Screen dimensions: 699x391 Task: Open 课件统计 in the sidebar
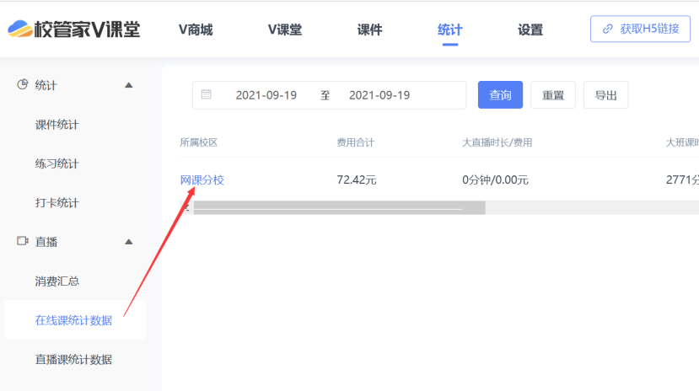tap(57, 125)
